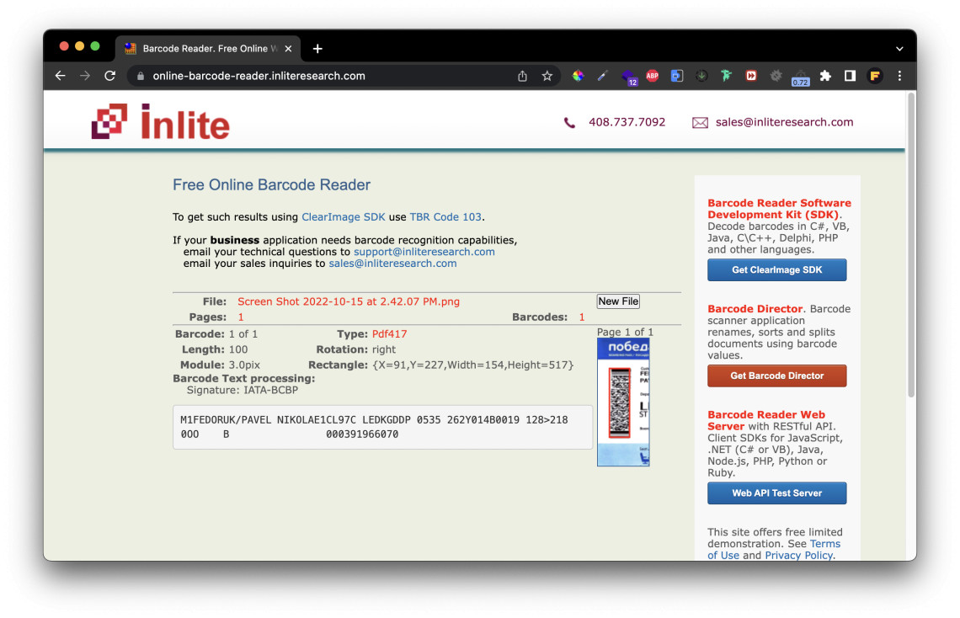Open the Extensions puzzle-piece menu

click(825, 76)
